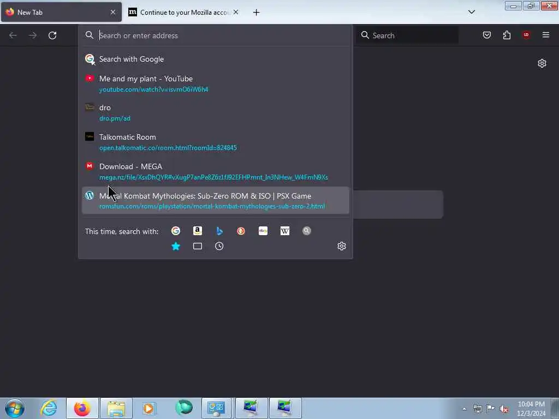Search this time with Bing icon

click(219, 231)
